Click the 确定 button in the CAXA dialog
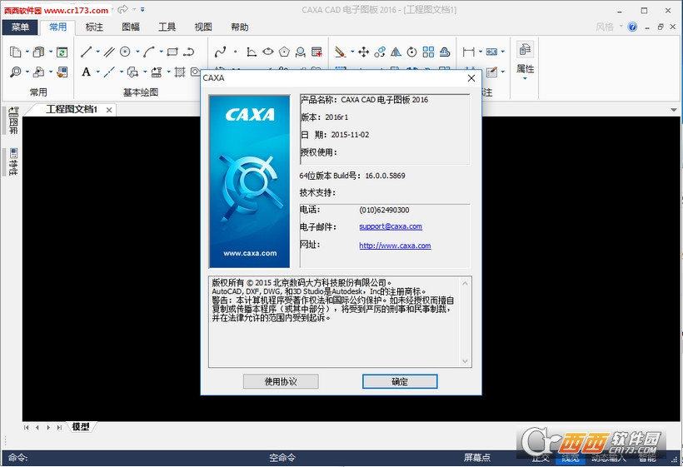Screen dimensions: 683x467 [x=400, y=382]
